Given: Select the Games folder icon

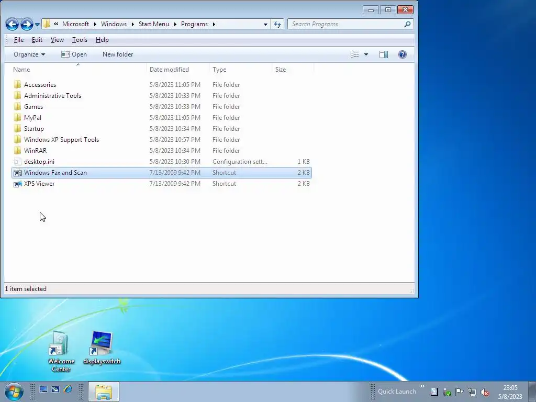Looking at the screenshot, I should 17,106.
